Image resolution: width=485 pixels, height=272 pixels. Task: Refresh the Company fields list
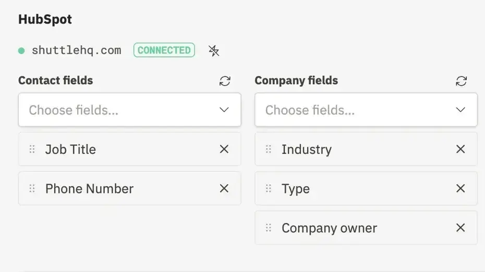(x=461, y=81)
